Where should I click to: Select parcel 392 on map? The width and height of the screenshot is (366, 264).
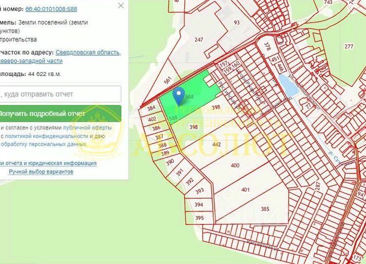(189, 182)
